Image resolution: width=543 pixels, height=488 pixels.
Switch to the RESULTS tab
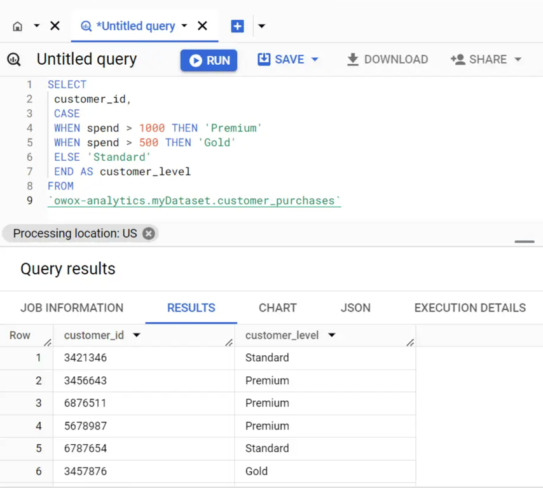coord(191,308)
